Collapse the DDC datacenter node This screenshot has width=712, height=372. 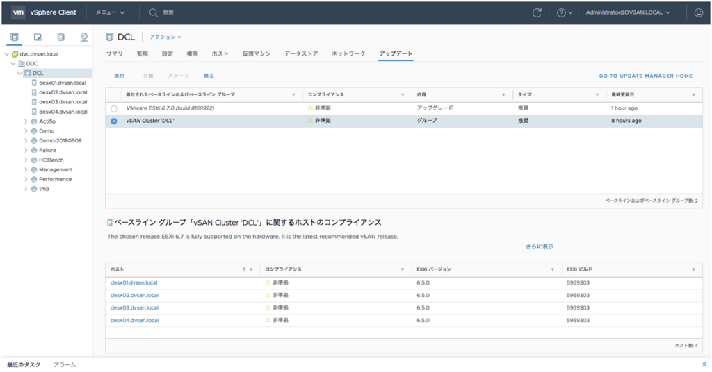click(x=13, y=63)
